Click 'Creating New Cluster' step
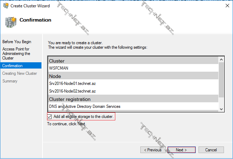Screen dimensions: 233x159 click(x=20, y=73)
